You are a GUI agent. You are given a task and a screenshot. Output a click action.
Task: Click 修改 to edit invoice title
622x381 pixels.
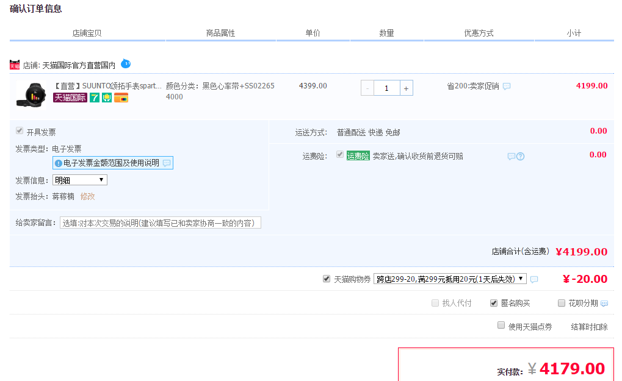coord(88,196)
